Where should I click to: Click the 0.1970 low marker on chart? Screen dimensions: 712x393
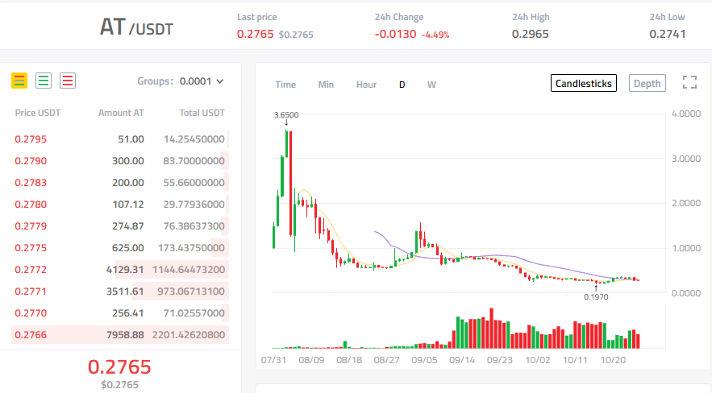596,296
